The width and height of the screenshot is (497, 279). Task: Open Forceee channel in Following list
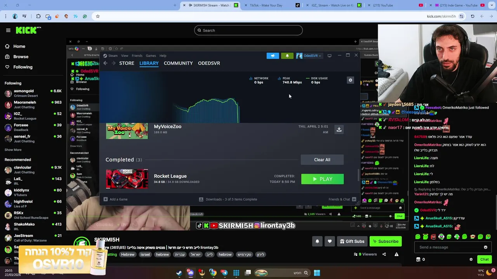(33, 127)
